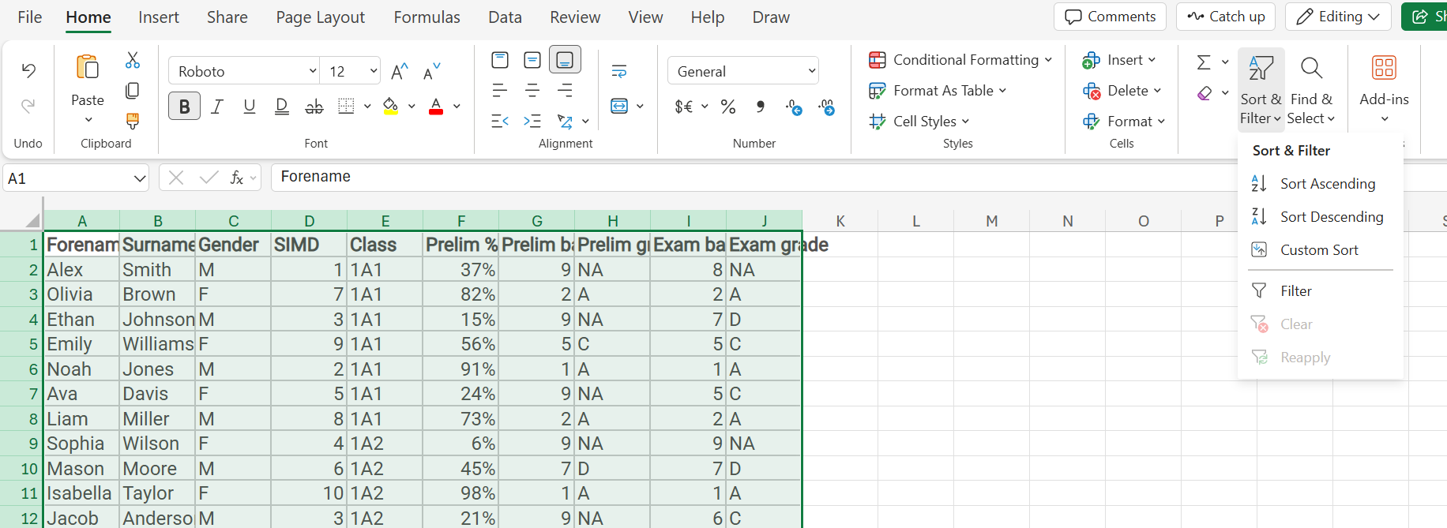Align text to top
The image size is (1447, 528).
point(500,60)
